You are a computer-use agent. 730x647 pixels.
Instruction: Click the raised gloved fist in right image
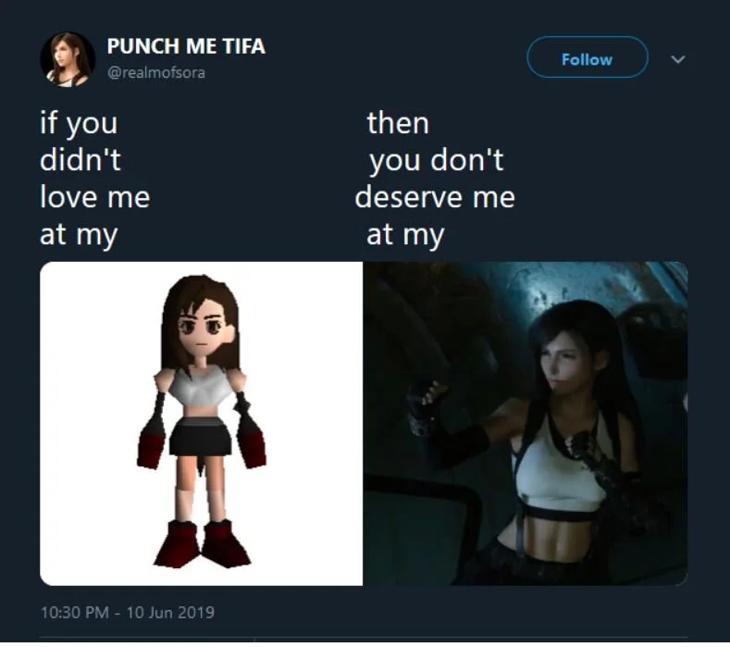[x=424, y=400]
